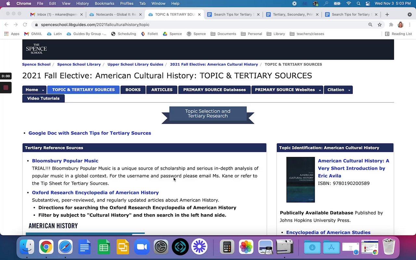The image size is (416, 260).
Task: Click the Upper School Library Guides breadcrumb
Action: (135, 64)
